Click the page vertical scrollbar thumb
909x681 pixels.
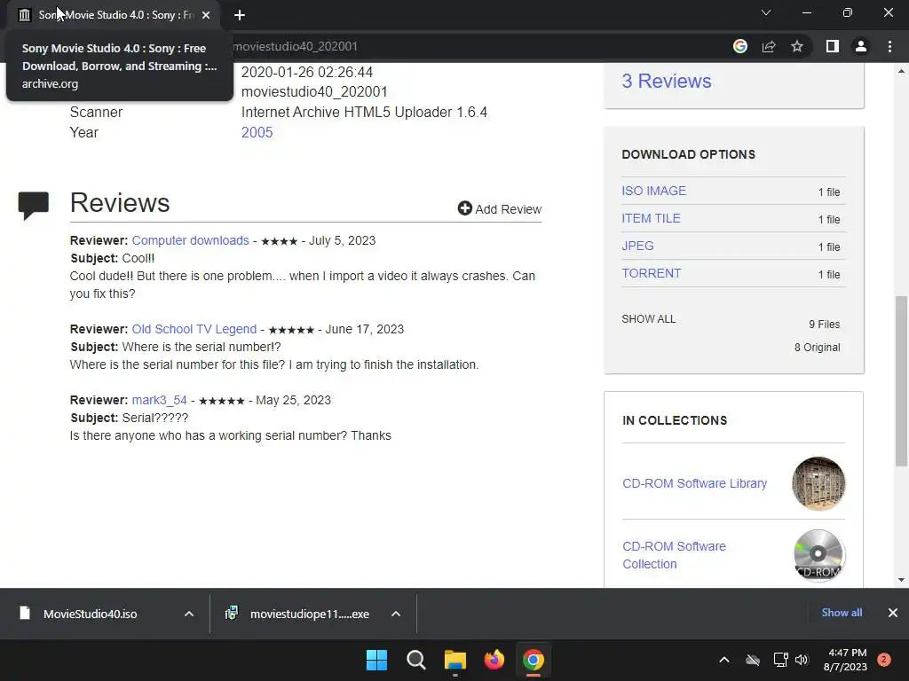(901, 380)
